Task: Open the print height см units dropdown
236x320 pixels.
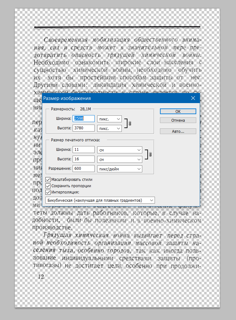Action: [x=120, y=159]
